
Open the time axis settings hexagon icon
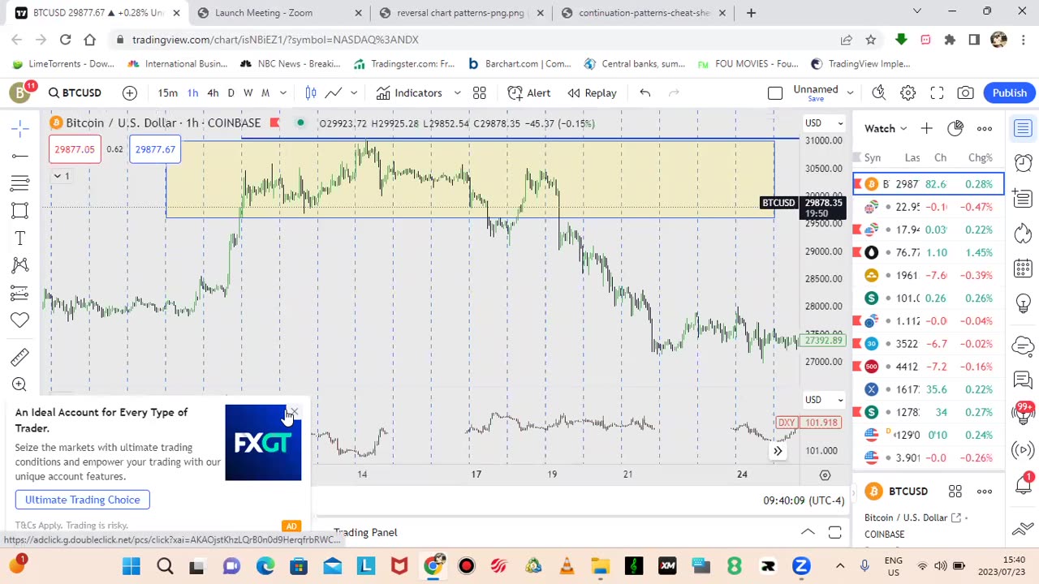(825, 475)
